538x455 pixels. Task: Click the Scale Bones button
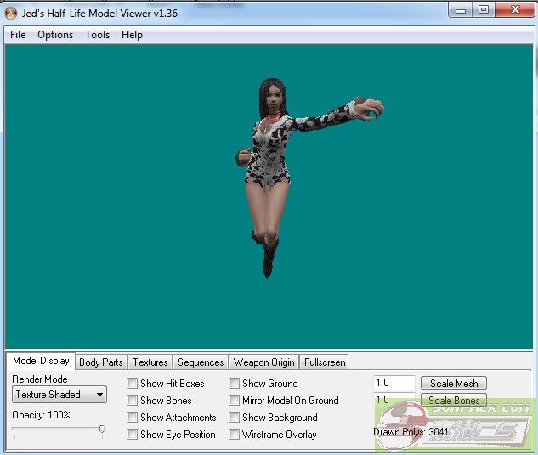[x=454, y=400]
